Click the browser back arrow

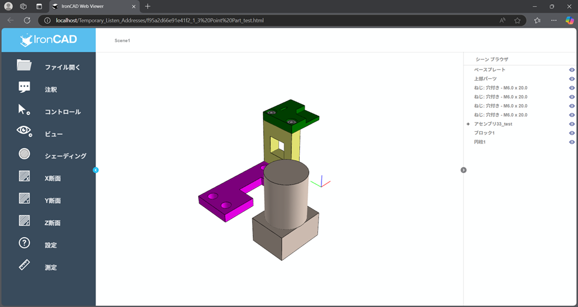click(10, 20)
